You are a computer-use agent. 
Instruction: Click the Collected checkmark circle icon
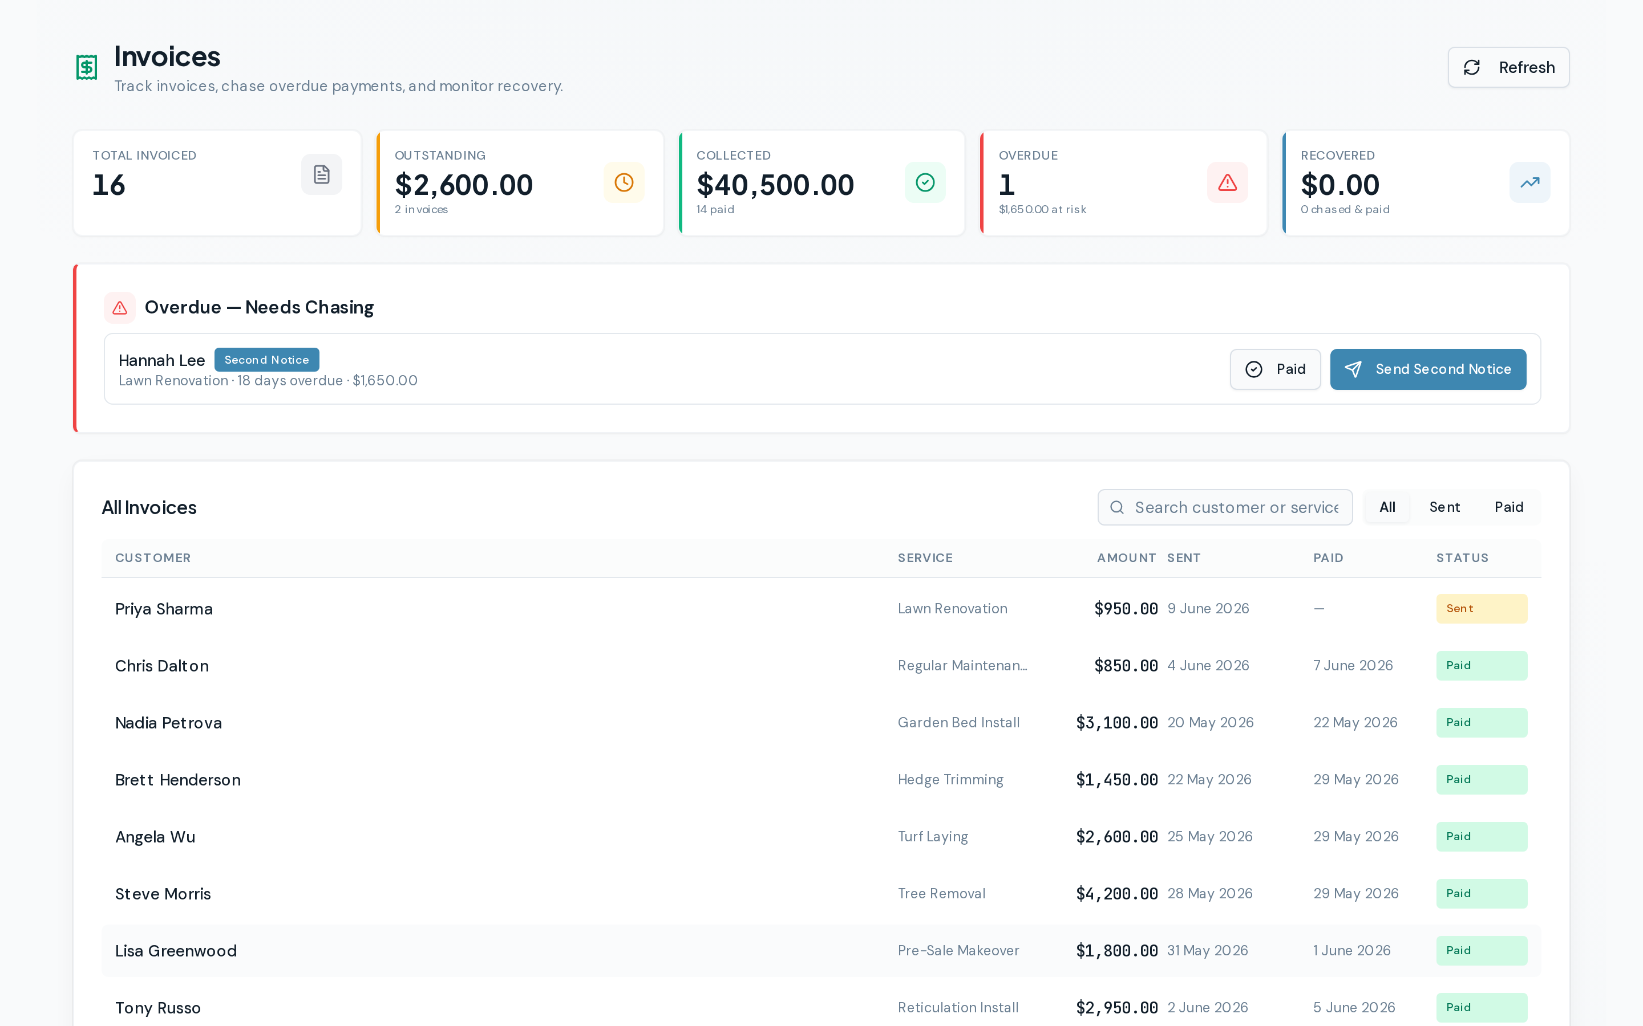click(x=925, y=182)
